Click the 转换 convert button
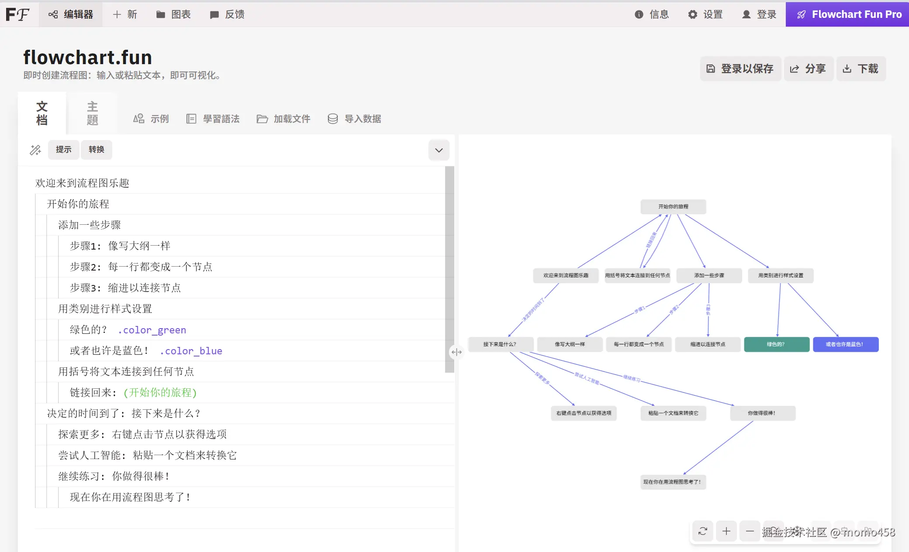Viewport: 909px width, 552px height. coord(96,150)
